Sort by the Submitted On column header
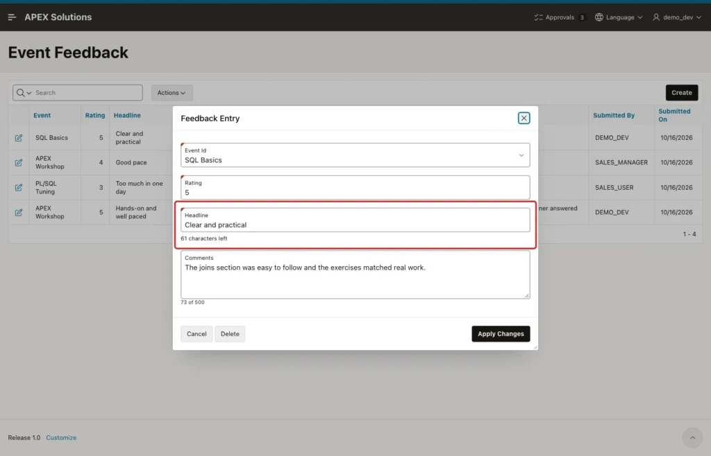 click(674, 115)
